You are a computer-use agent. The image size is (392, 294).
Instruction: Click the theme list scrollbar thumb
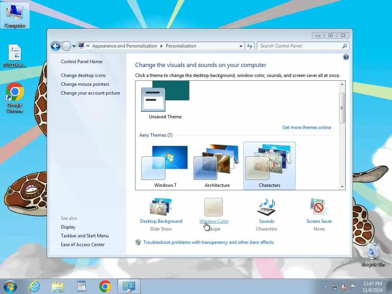(342, 108)
